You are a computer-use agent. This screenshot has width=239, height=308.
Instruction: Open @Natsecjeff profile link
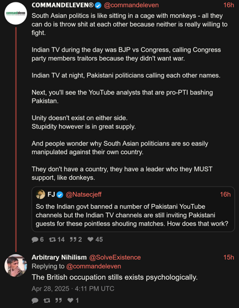(84, 194)
